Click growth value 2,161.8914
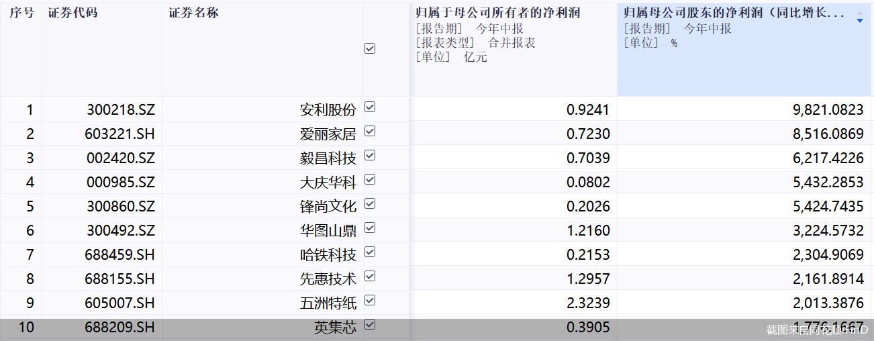The height and width of the screenshot is (341, 874). [828, 279]
